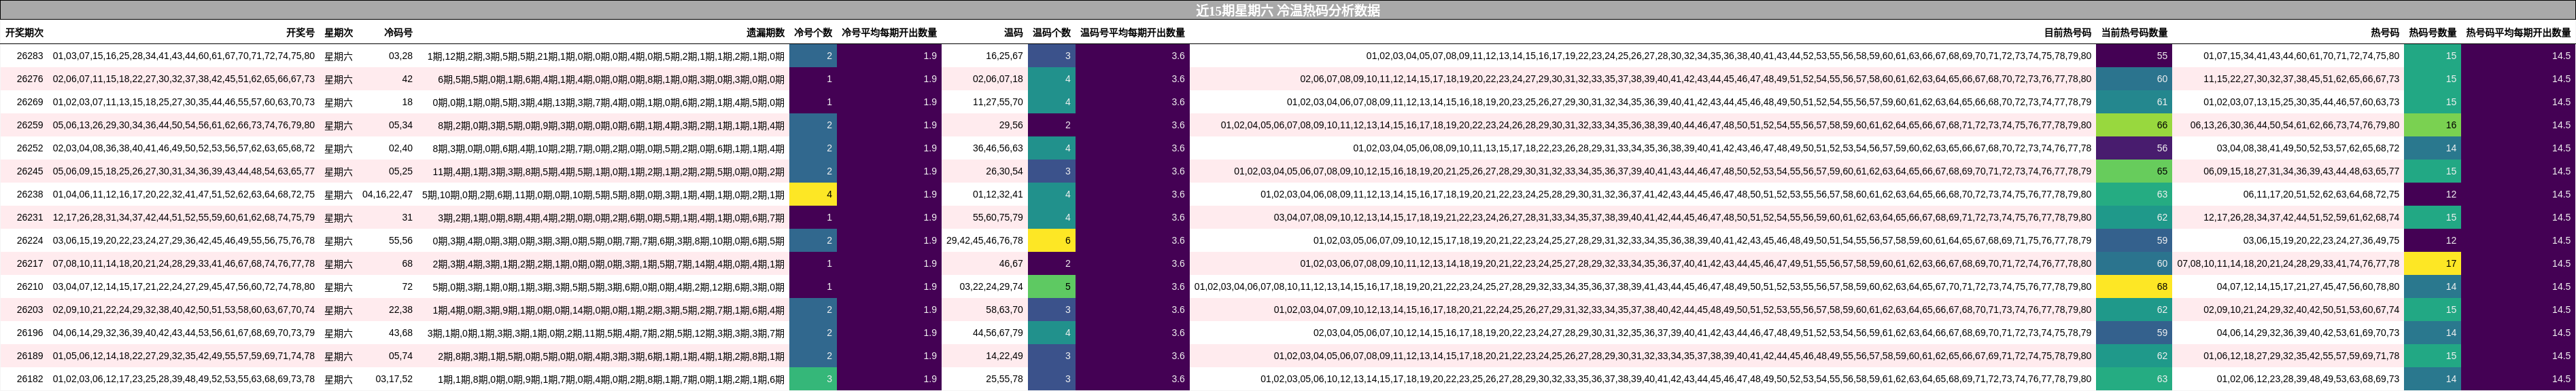Select warm code cell 01,12,32,41
Image resolution: width=2576 pixels, height=391 pixels.
998,195
